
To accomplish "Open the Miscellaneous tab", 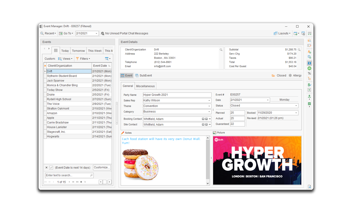I will pyautogui.click(x=145, y=86).
